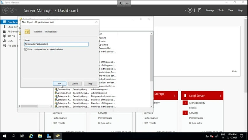Hide the welcome tile with Hide link
The height and width of the screenshot is (140, 248).
click(234, 71)
